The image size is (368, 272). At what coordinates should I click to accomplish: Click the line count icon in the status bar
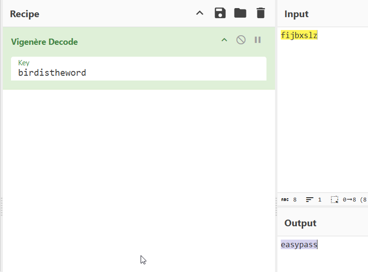(x=310, y=200)
